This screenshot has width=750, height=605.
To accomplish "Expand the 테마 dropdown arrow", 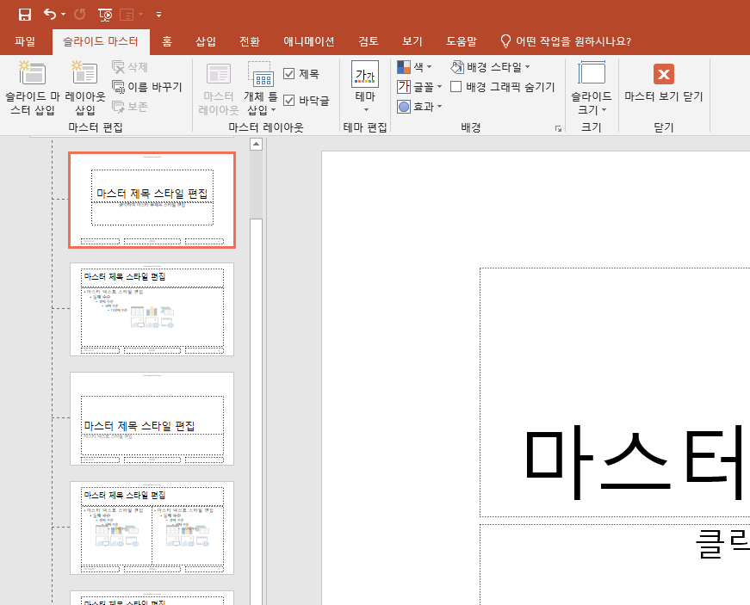I will click(x=366, y=110).
